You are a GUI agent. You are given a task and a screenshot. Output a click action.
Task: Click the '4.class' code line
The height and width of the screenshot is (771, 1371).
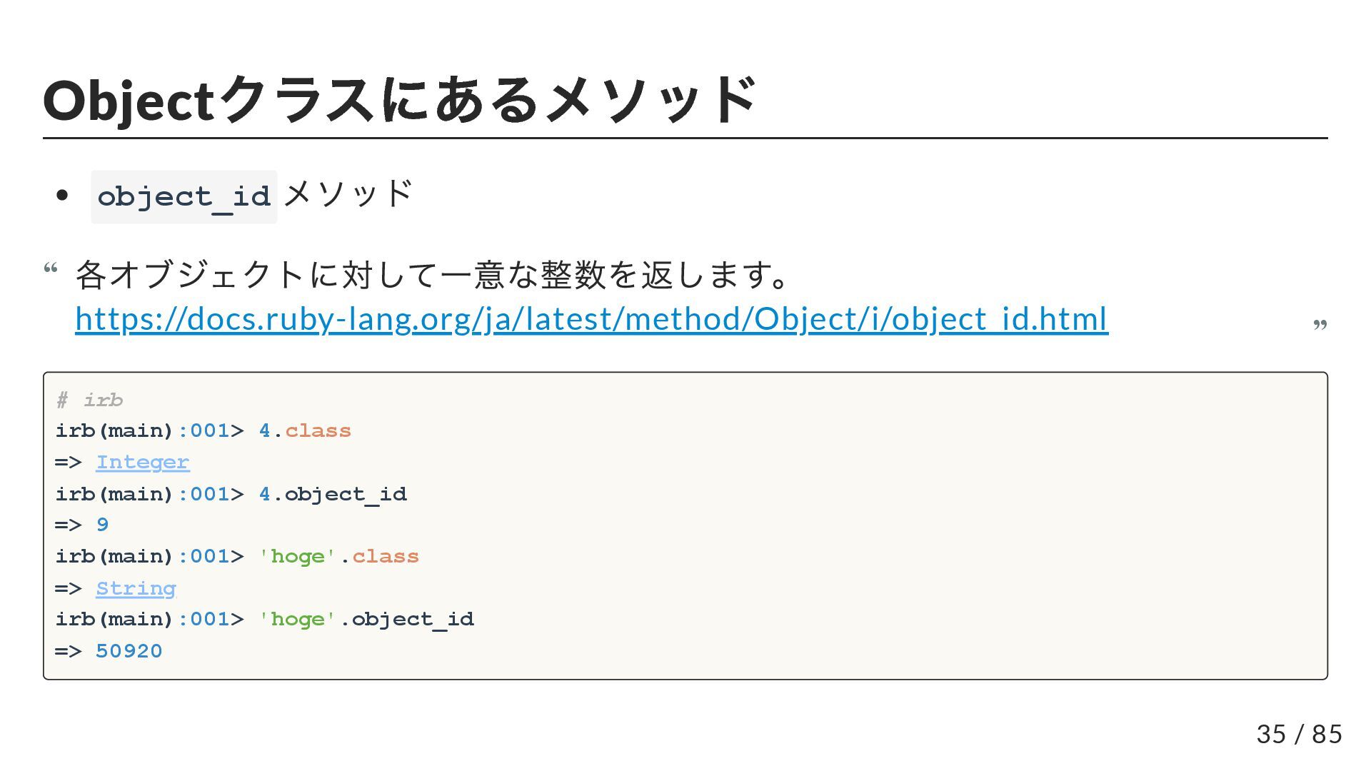(x=305, y=431)
